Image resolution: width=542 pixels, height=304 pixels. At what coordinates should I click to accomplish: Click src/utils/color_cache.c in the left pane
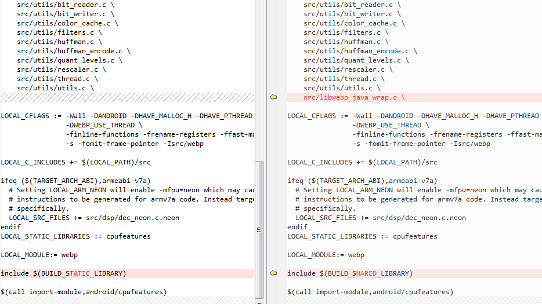[x=67, y=24]
